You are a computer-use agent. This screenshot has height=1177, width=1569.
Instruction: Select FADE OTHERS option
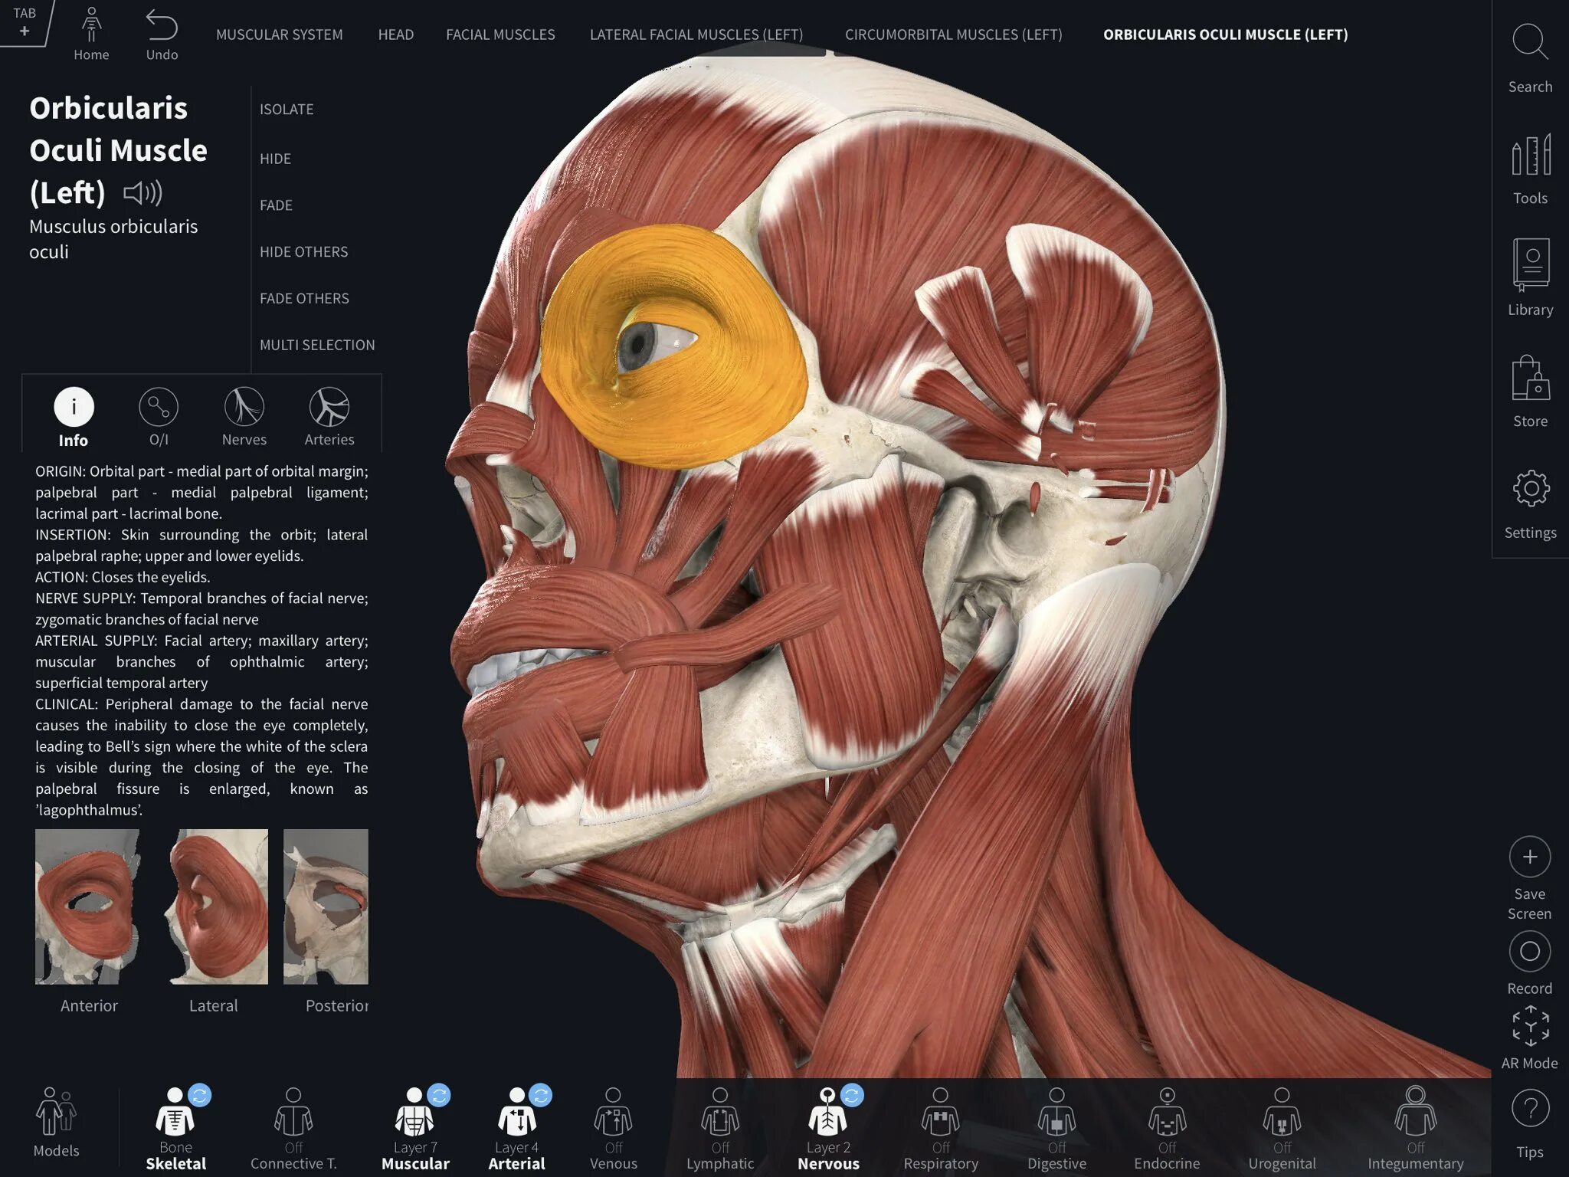click(x=304, y=299)
